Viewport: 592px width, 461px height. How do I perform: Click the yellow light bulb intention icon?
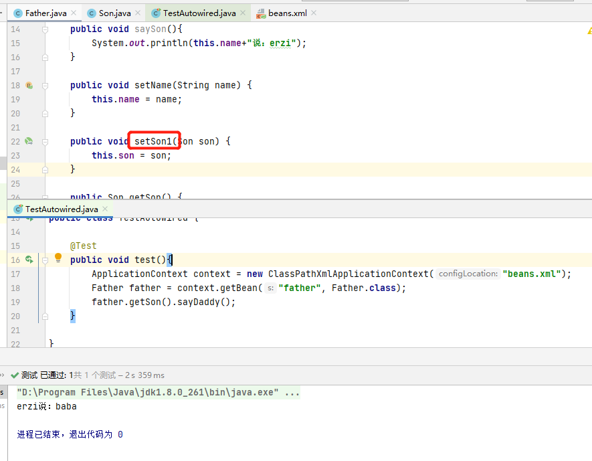(x=58, y=258)
